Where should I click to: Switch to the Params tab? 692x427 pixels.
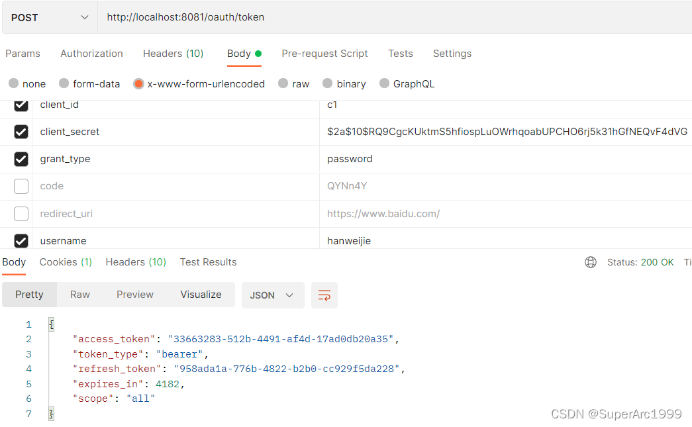[23, 54]
